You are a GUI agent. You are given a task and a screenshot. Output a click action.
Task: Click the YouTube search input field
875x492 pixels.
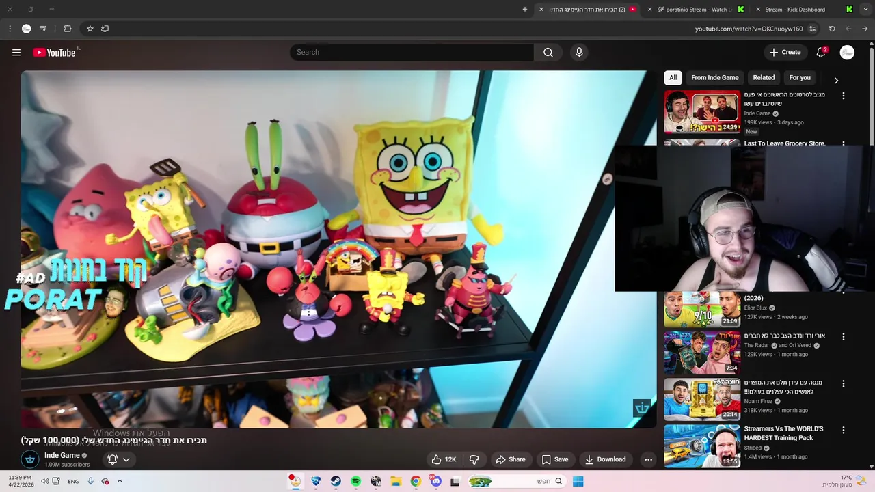point(412,53)
